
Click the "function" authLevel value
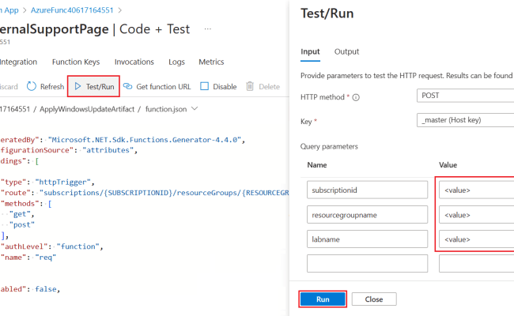tap(78, 246)
